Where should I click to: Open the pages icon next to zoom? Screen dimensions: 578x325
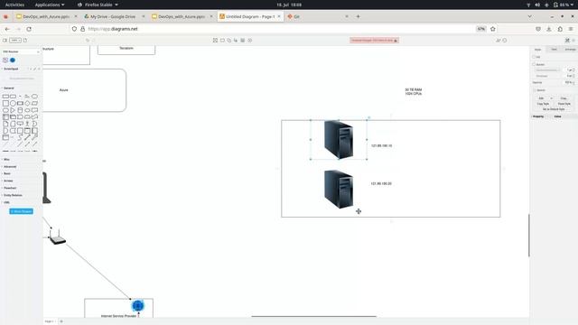tap(25, 40)
